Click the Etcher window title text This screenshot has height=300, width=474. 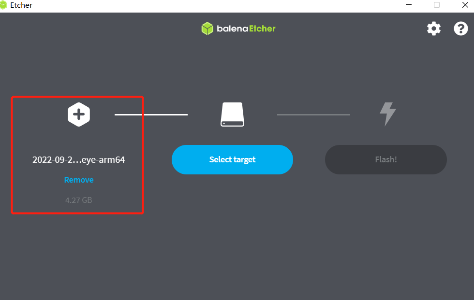point(21,5)
